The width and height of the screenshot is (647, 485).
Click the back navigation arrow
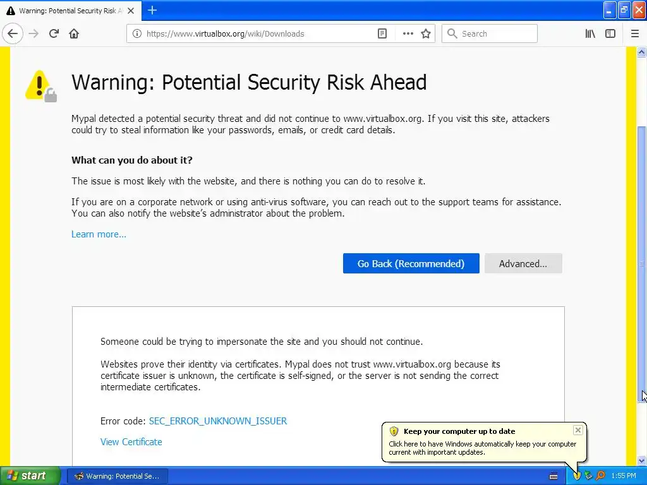click(13, 33)
